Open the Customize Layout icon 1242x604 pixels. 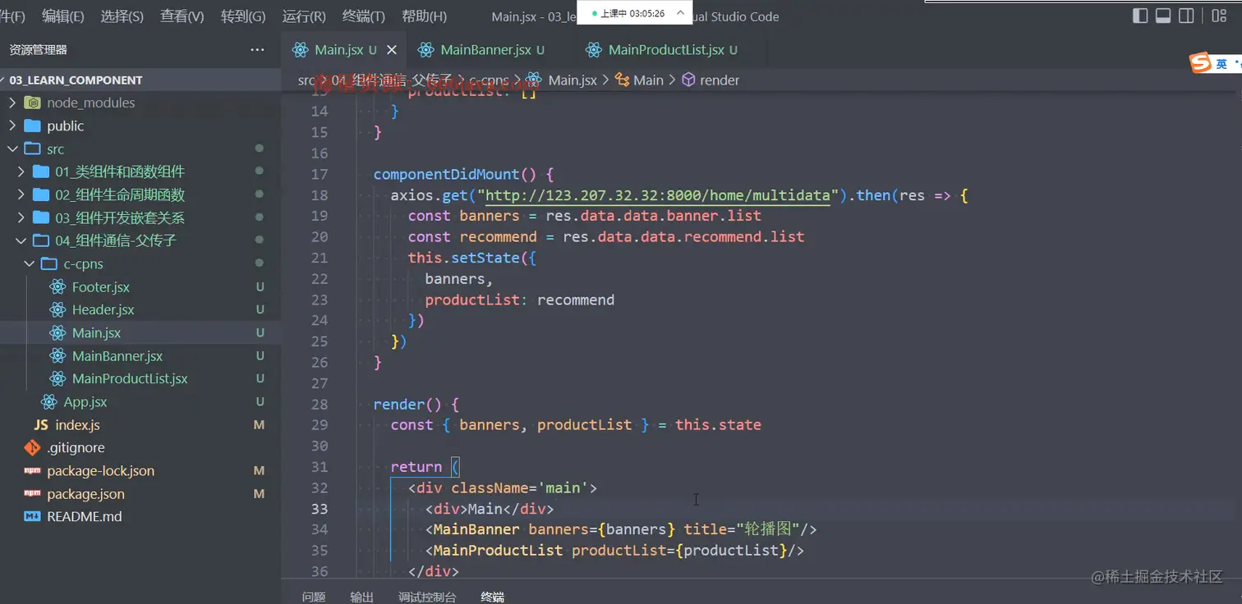(1219, 16)
